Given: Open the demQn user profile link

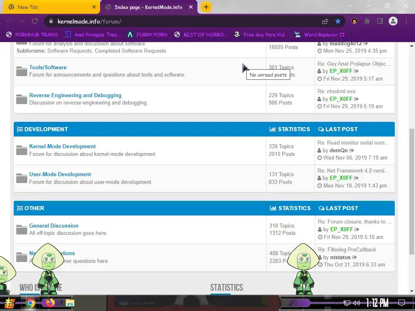Looking at the screenshot, I should (x=338, y=151).
